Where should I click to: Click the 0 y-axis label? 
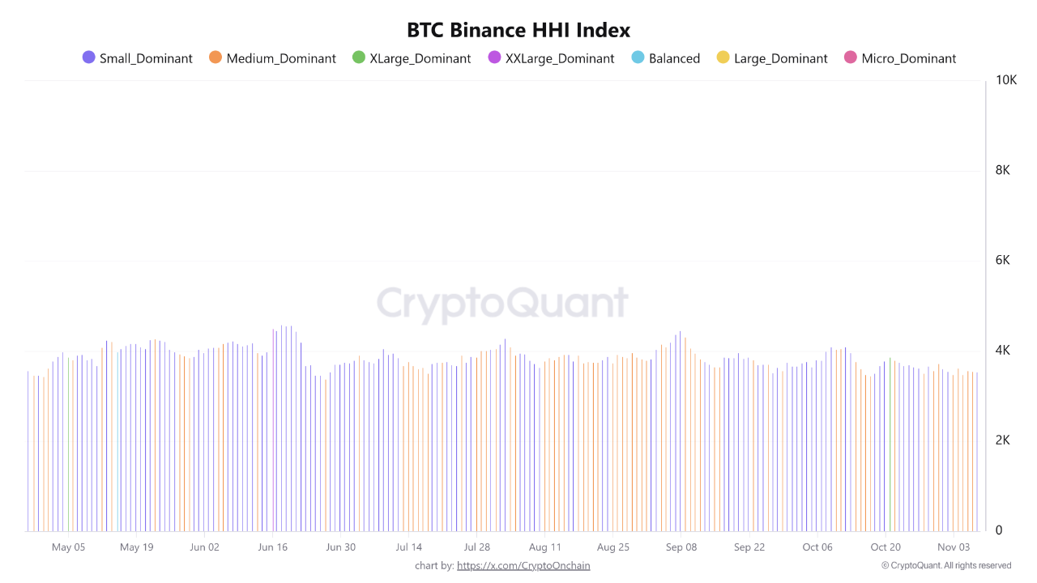[x=1000, y=530]
